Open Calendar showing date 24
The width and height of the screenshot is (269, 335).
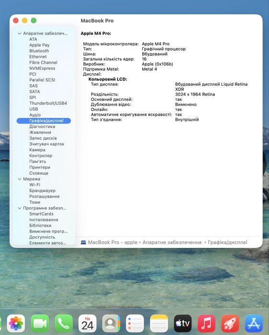(x=87, y=323)
